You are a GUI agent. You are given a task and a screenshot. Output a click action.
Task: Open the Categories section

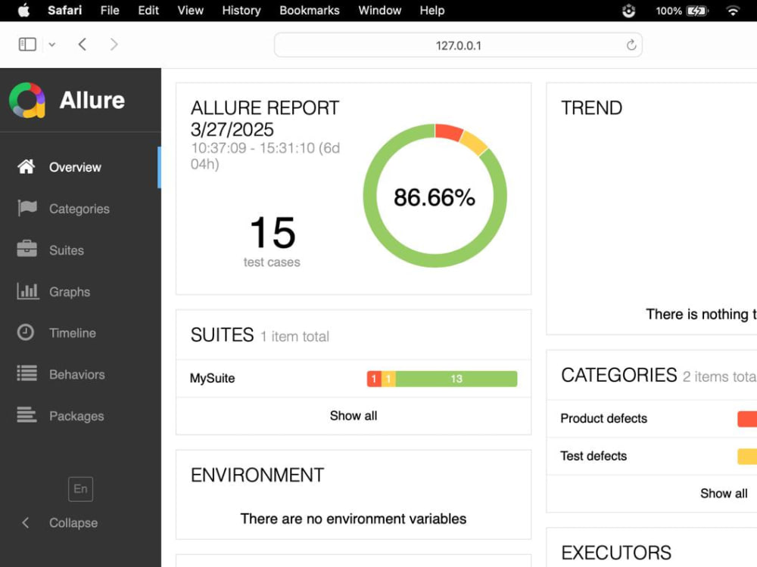(79, 209)
